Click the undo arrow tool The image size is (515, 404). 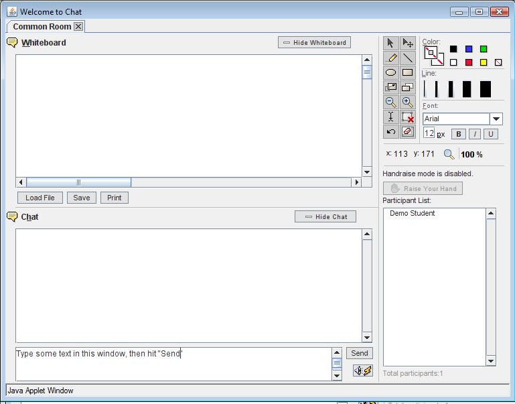tap(390, 132)
